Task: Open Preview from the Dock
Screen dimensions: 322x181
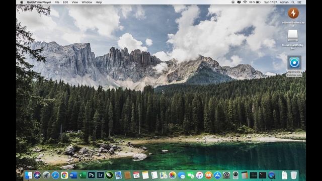Action: 118,175
